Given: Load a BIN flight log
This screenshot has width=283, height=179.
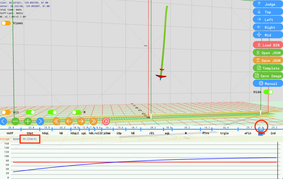Looking at the screenshot, I should click(x=268, y=45).
